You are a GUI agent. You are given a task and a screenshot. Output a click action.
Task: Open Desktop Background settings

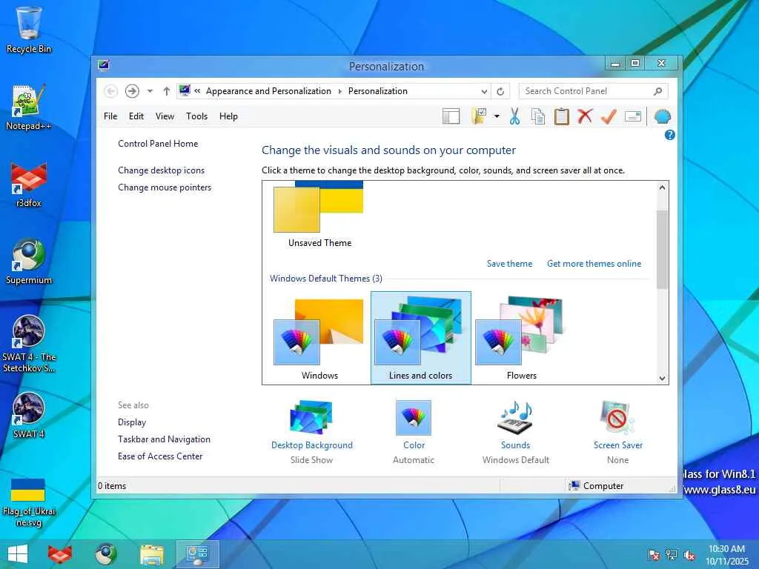[x=311, y=417]
